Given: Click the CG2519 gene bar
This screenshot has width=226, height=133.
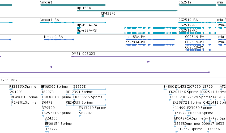Looking at the screenshot, I should coord(197,5).
